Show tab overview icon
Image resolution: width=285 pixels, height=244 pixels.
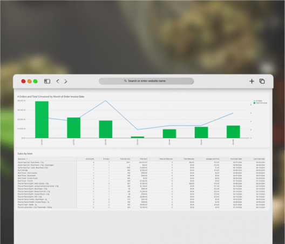coord(262,81)
